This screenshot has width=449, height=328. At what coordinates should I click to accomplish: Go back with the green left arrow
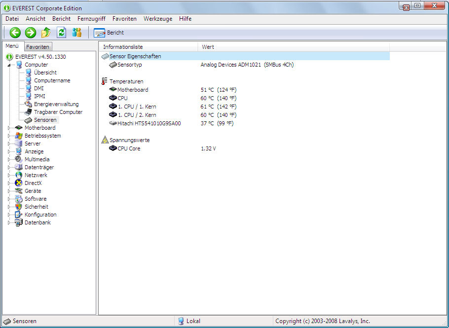(x=15, y=33)
